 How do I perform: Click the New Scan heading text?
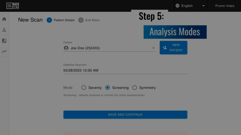30,20
